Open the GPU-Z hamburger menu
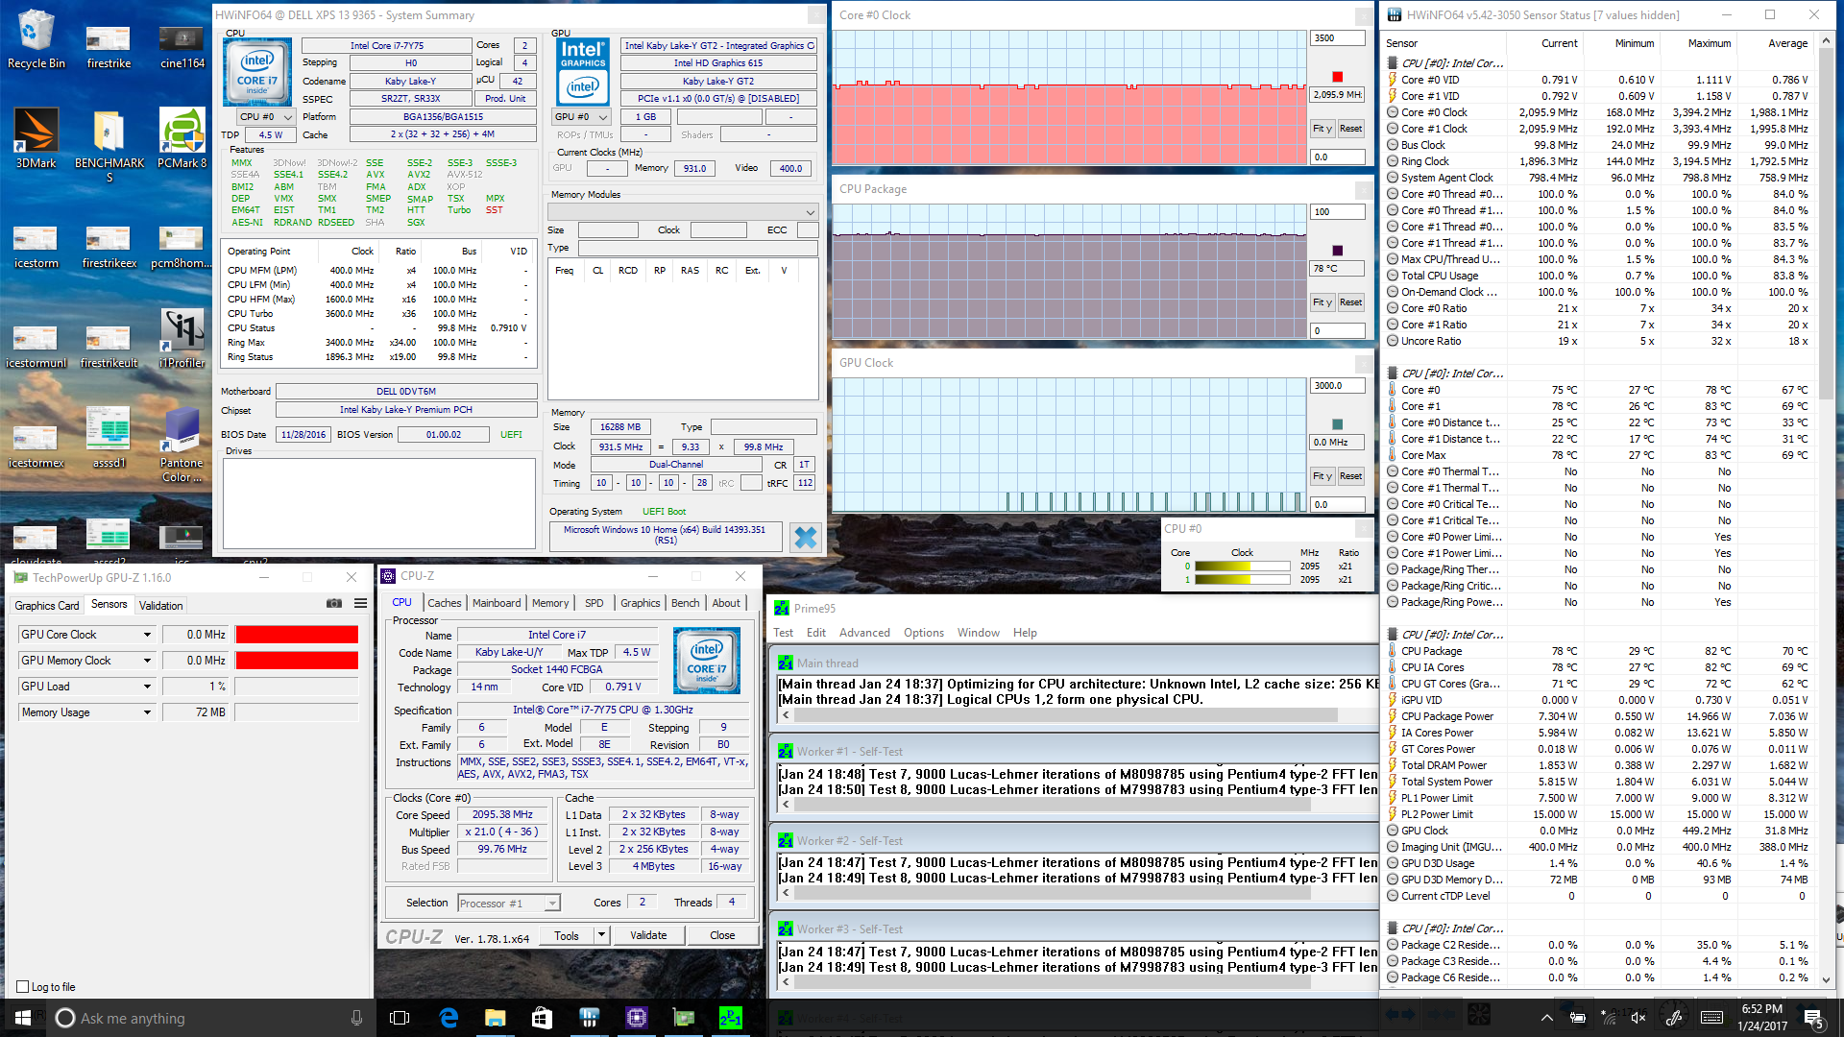The width and height of the screenshot is (1844, 1037). [360, 603]
